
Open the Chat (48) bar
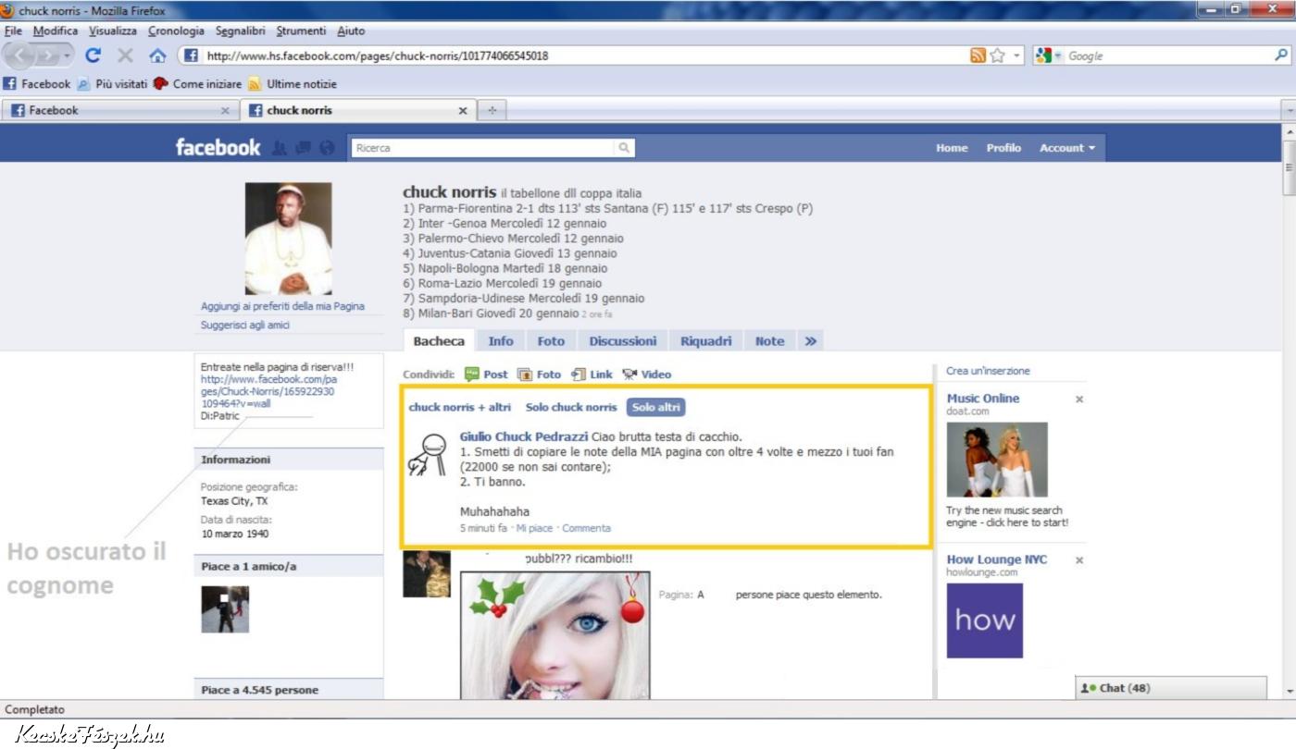point(1170,688)
